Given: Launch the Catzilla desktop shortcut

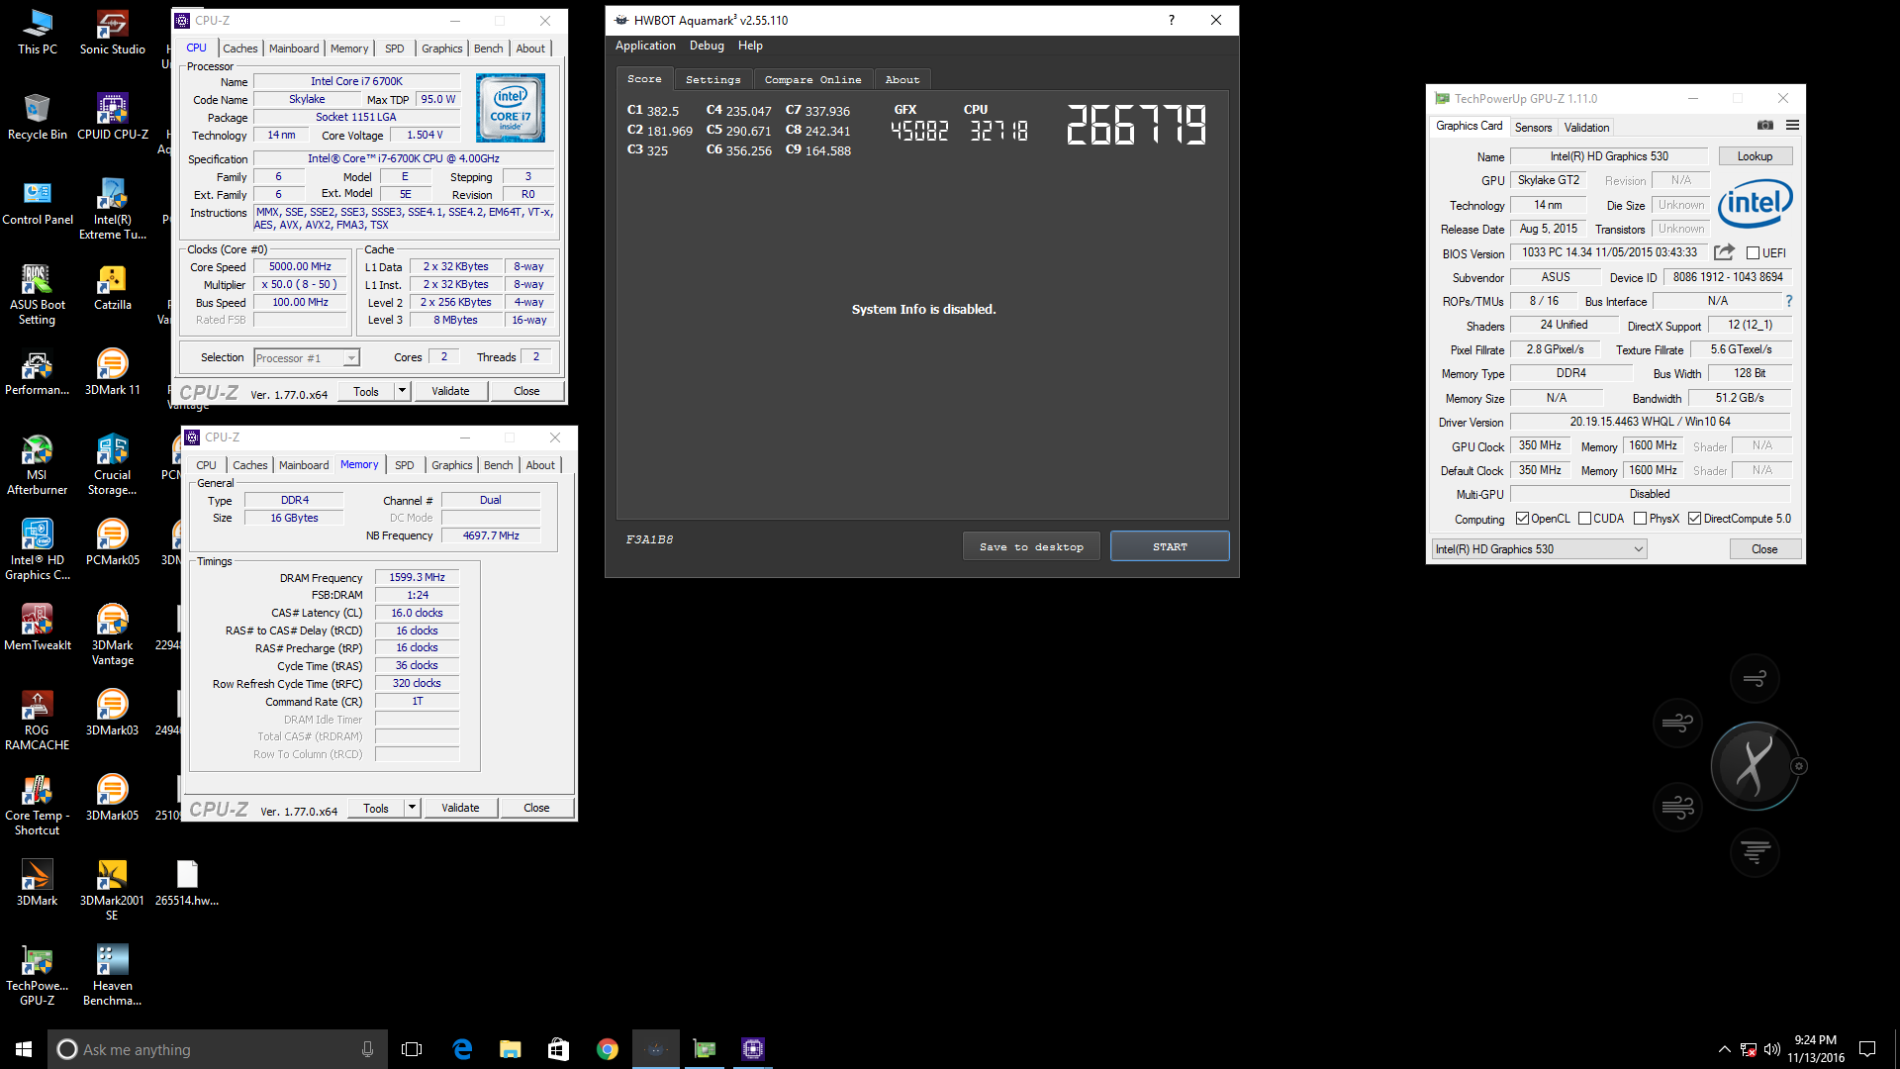Looking at the screenshot, I should coord(112,287).
